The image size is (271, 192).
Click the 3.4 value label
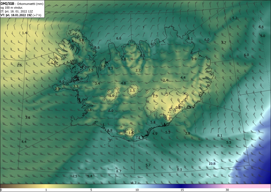(x=98, y=84)
